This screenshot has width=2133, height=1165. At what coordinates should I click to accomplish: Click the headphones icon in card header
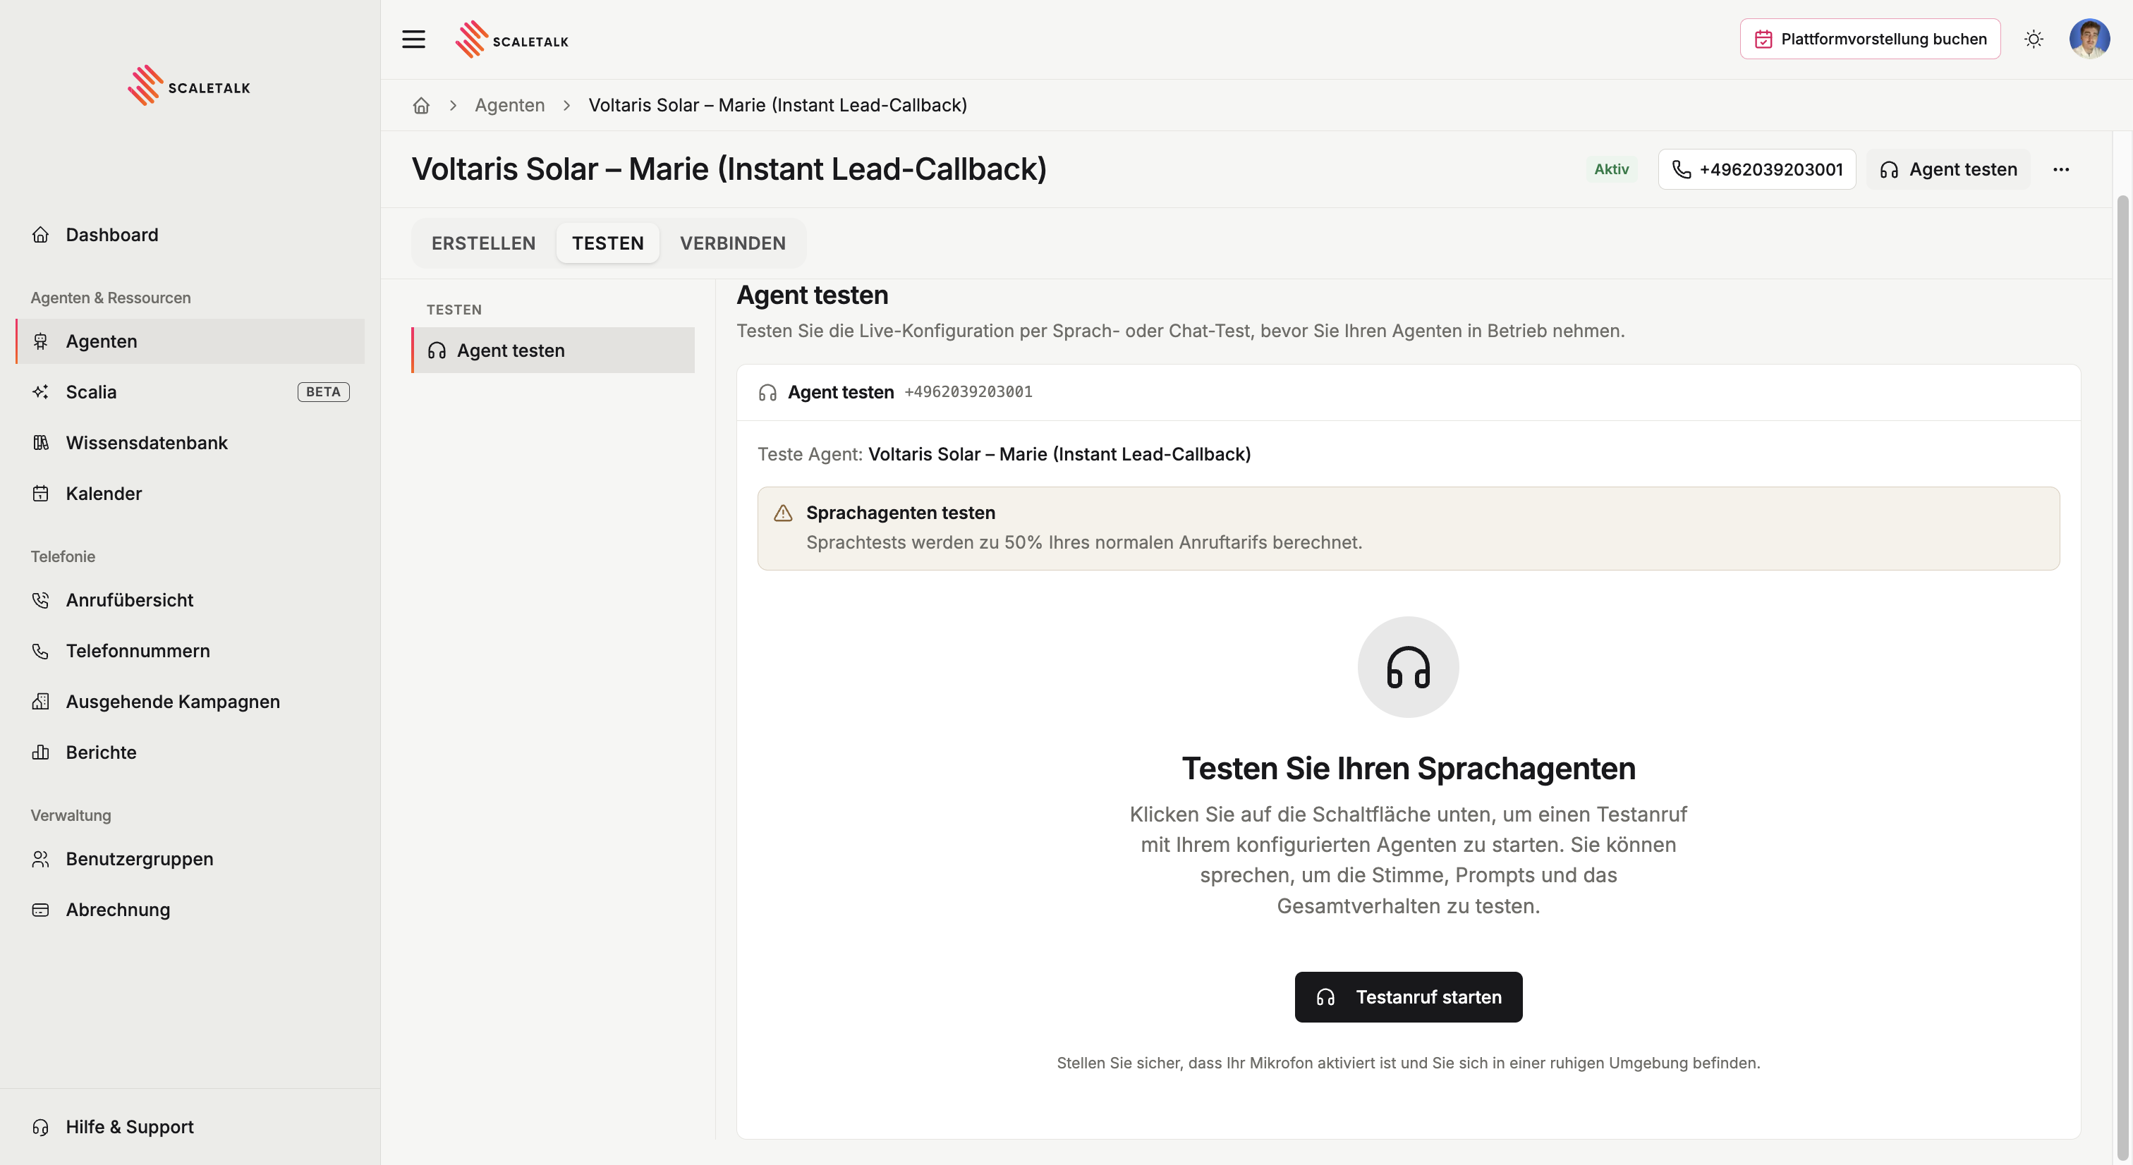point(767,393)
